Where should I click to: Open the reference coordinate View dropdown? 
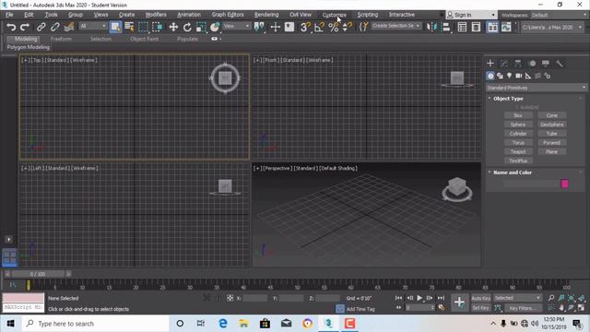(x=237, y=26)
